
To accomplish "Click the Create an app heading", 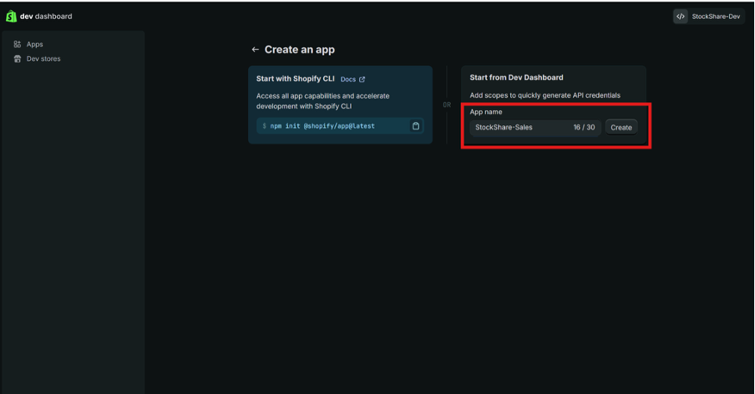I will [300, 49].
